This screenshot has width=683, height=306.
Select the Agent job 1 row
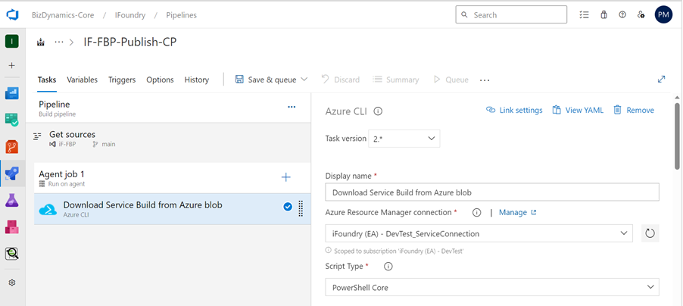click(x=173, y=178)
